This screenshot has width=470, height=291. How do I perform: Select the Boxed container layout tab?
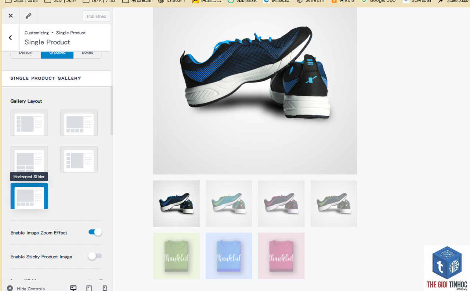87,54
